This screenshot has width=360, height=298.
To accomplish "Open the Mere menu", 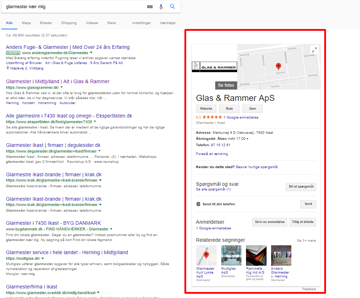I will (112, 23).
